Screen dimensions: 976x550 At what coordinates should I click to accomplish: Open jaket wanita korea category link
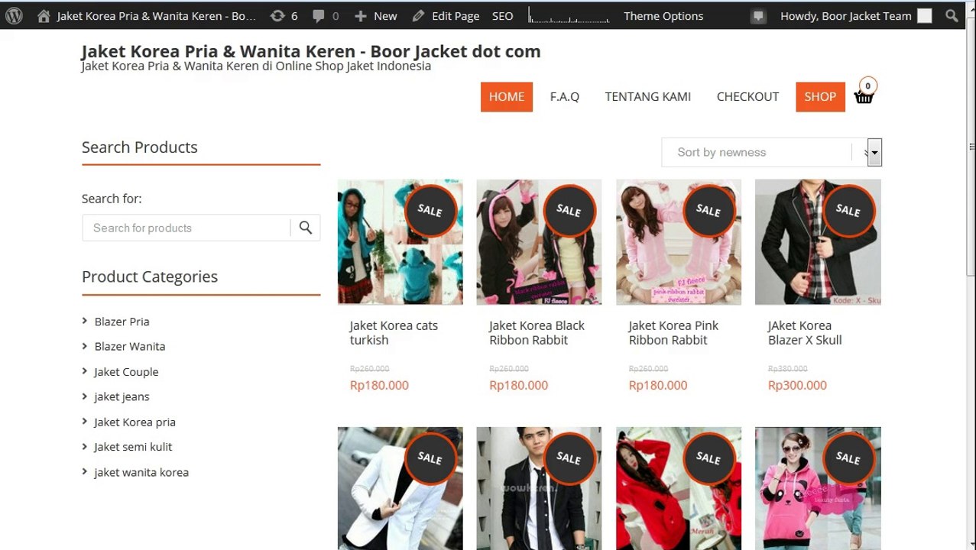141,472
